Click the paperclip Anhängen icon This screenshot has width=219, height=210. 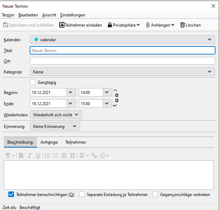(148, 25)
